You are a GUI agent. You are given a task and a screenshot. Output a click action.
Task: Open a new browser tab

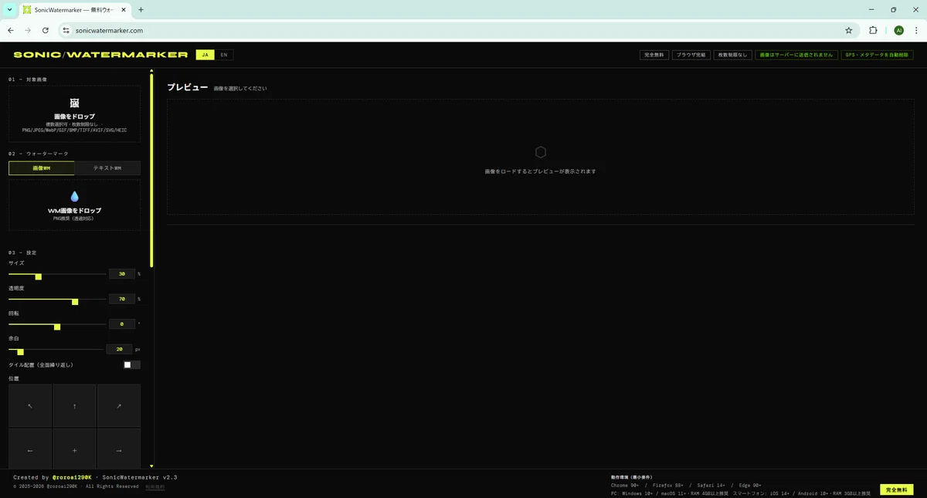click(x=141, y=10)
